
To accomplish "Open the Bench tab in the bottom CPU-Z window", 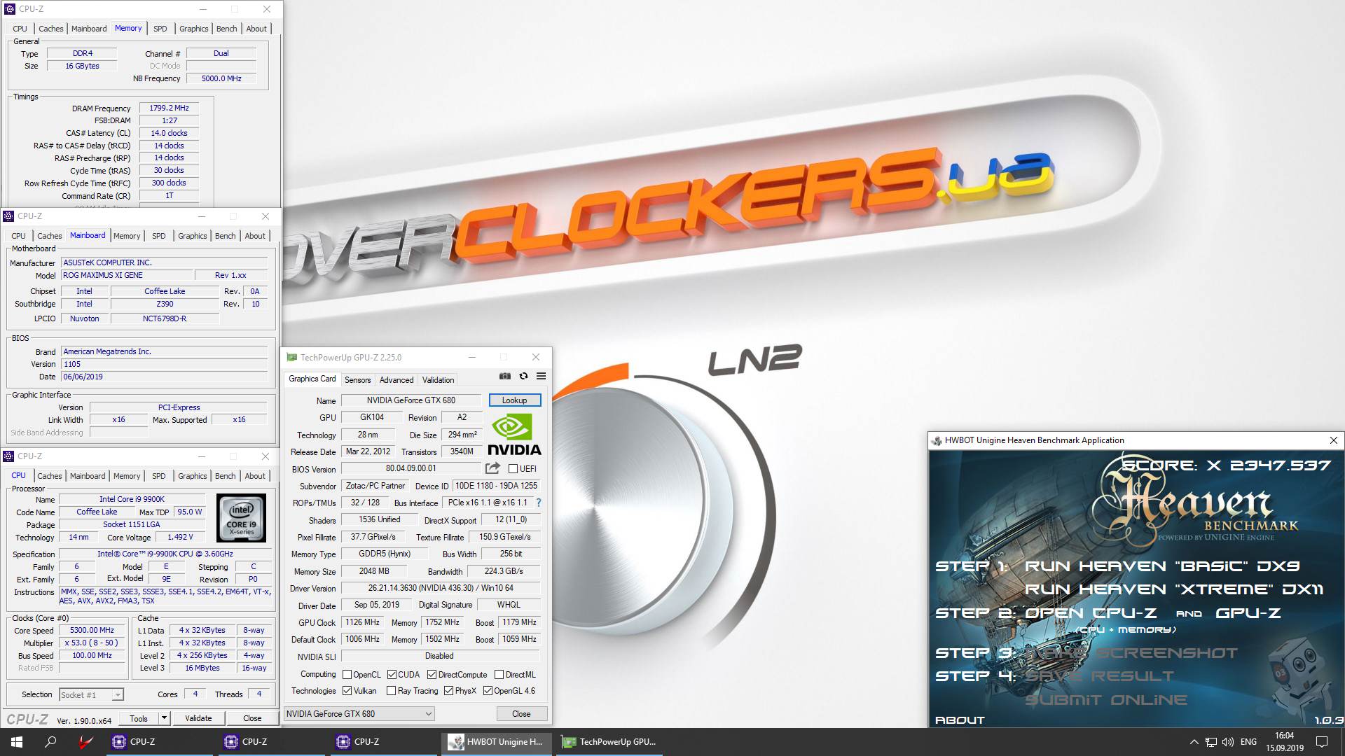I will pos(225,476).
